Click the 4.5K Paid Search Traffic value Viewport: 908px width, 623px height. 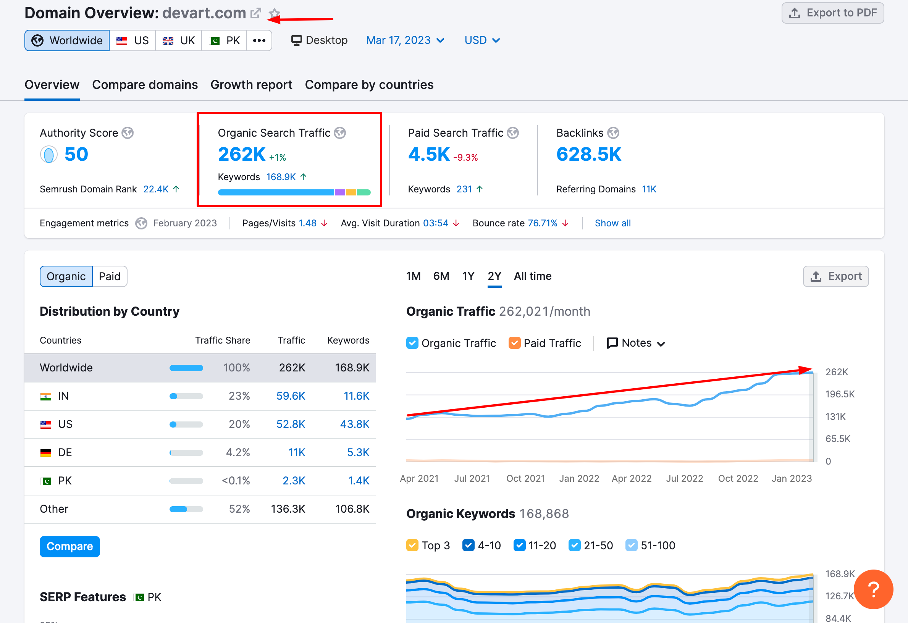[x=428, y=155]
